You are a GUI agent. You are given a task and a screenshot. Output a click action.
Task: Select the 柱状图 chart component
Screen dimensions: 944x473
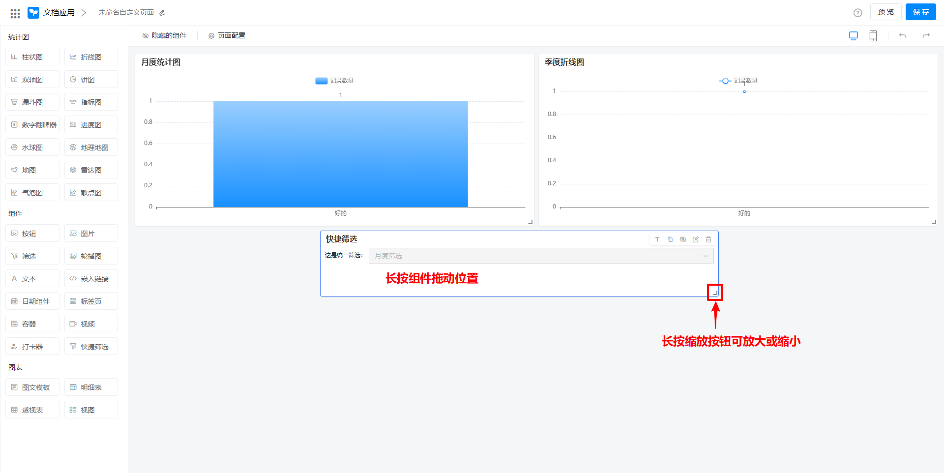[32, 57]
